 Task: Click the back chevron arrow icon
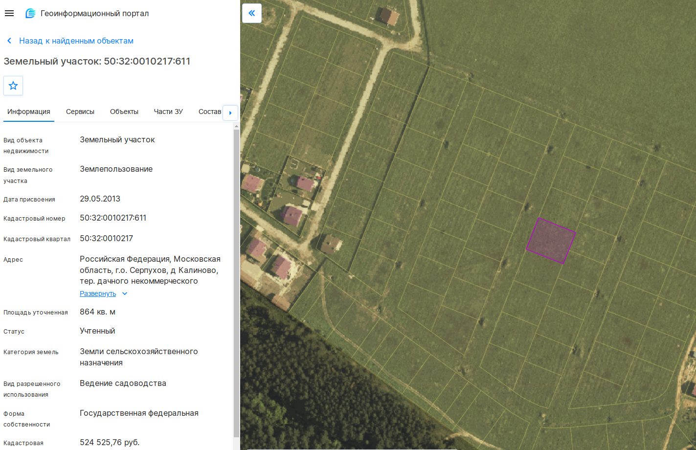click(x=9, y=41)
